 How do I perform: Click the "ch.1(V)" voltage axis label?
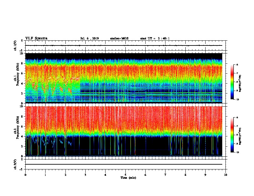[15, 45]
